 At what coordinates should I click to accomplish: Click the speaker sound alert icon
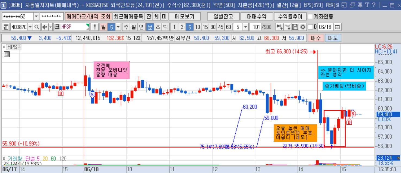click(x=45, y=27)
